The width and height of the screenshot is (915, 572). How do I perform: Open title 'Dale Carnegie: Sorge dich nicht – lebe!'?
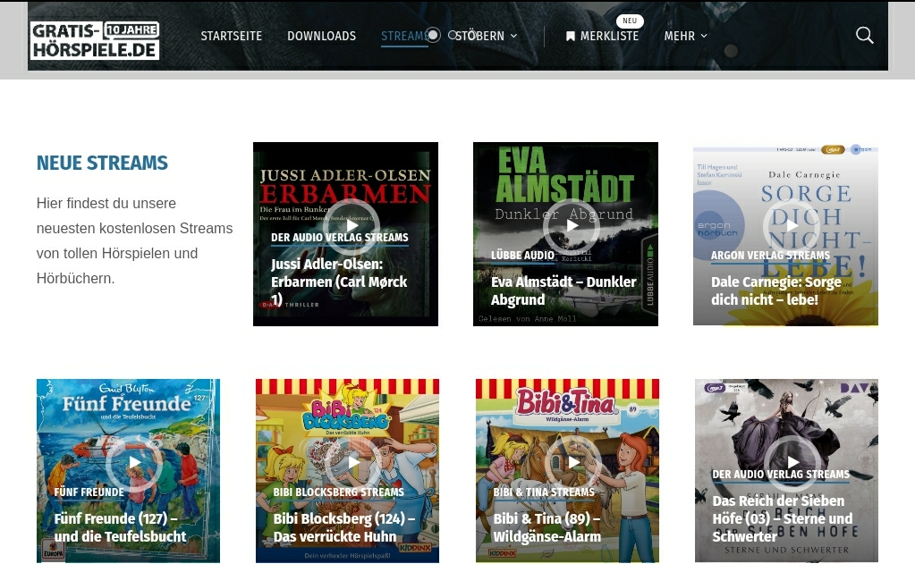(776, 290)
